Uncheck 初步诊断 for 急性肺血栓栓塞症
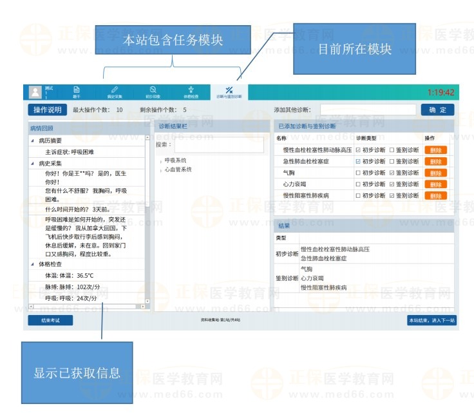474x413 pixels. coord(359,162)
